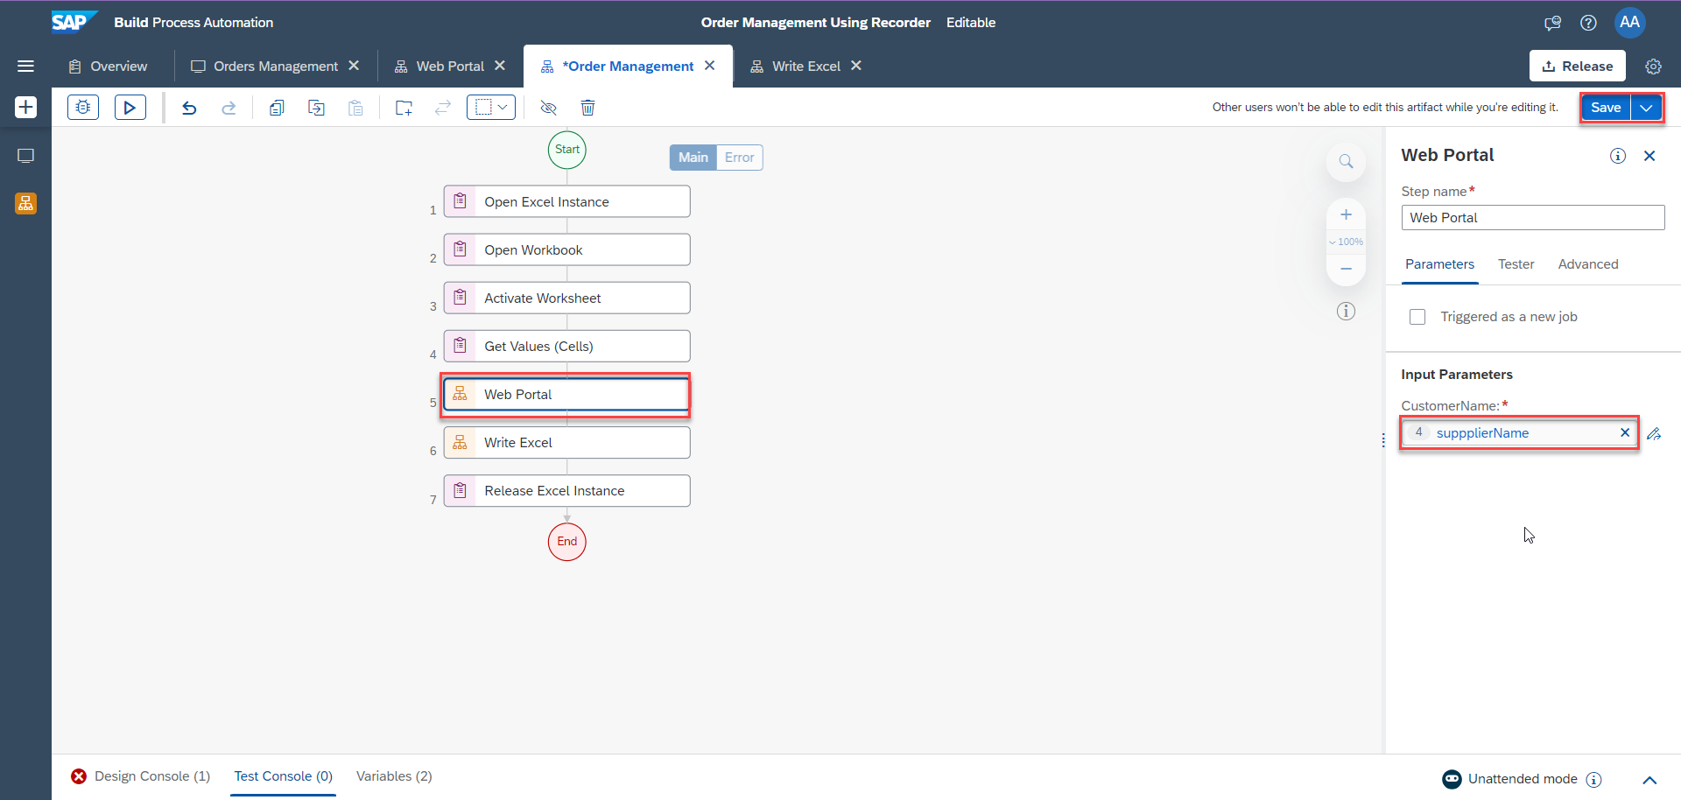This screenshot has height=800, width=1681.
Task: Expand the bottom console panel chevron
Action: point(1649,780)
